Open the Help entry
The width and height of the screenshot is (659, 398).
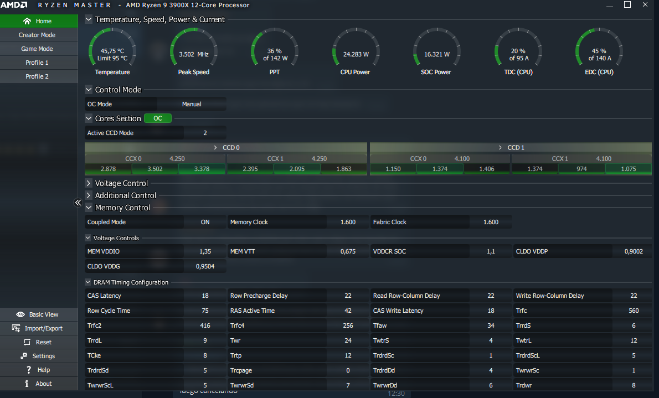pos(39,370)
